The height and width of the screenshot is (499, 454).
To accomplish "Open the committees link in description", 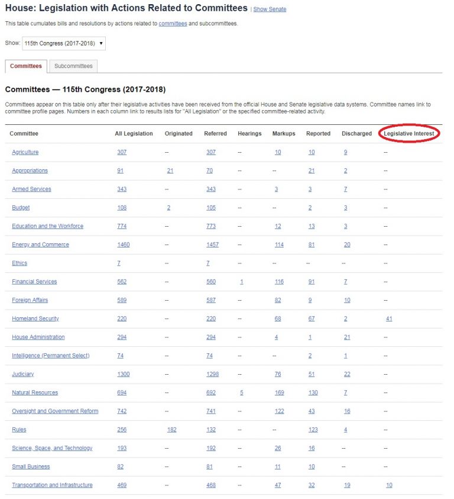I will tap(173, 24).
